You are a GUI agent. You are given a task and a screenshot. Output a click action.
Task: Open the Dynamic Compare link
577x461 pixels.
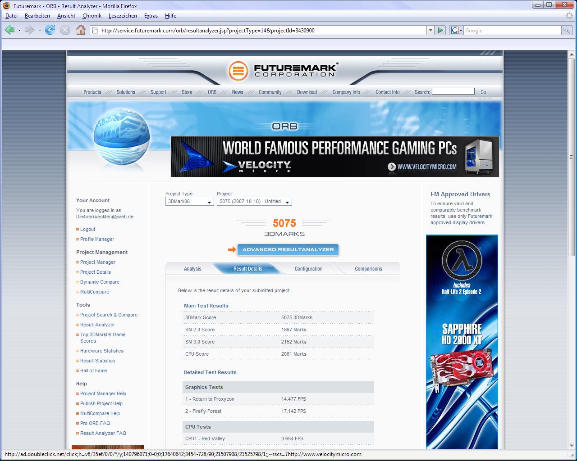tap(100, 282)
